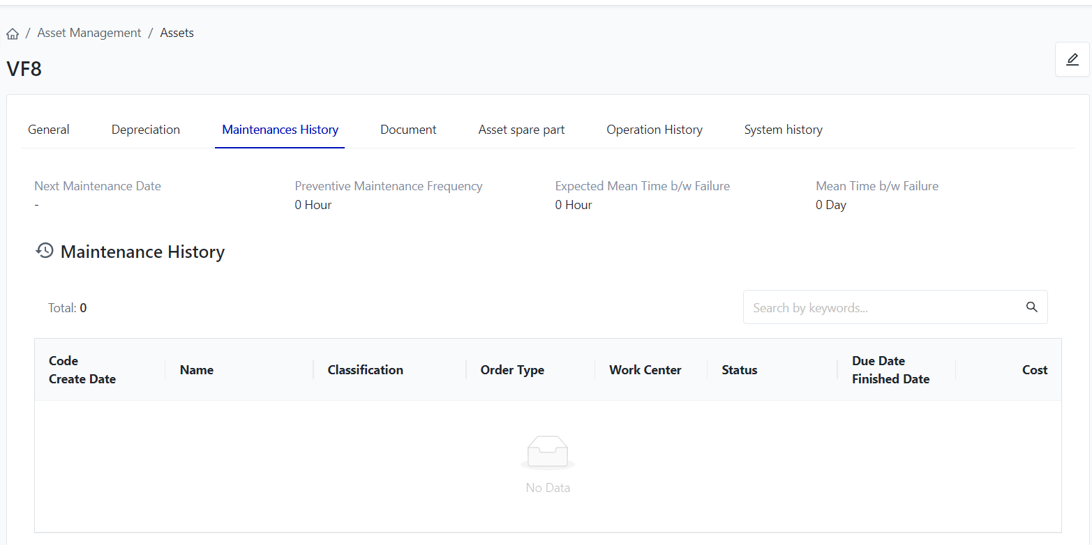
Task: Open the General tab
Action: (x=49, y=130)
